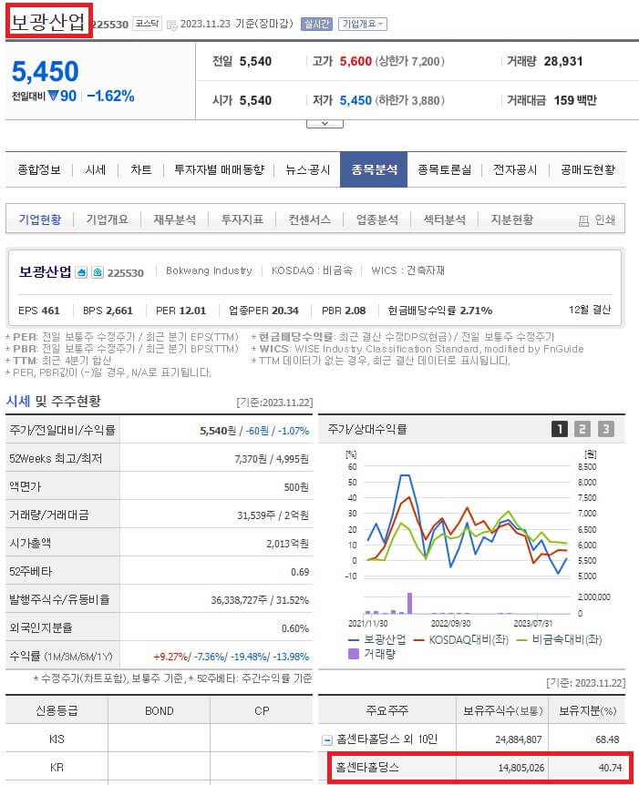This screenshot has width=639, height=785.
Task: Click the 인쇄 print link
Action: tap(604, 219)
